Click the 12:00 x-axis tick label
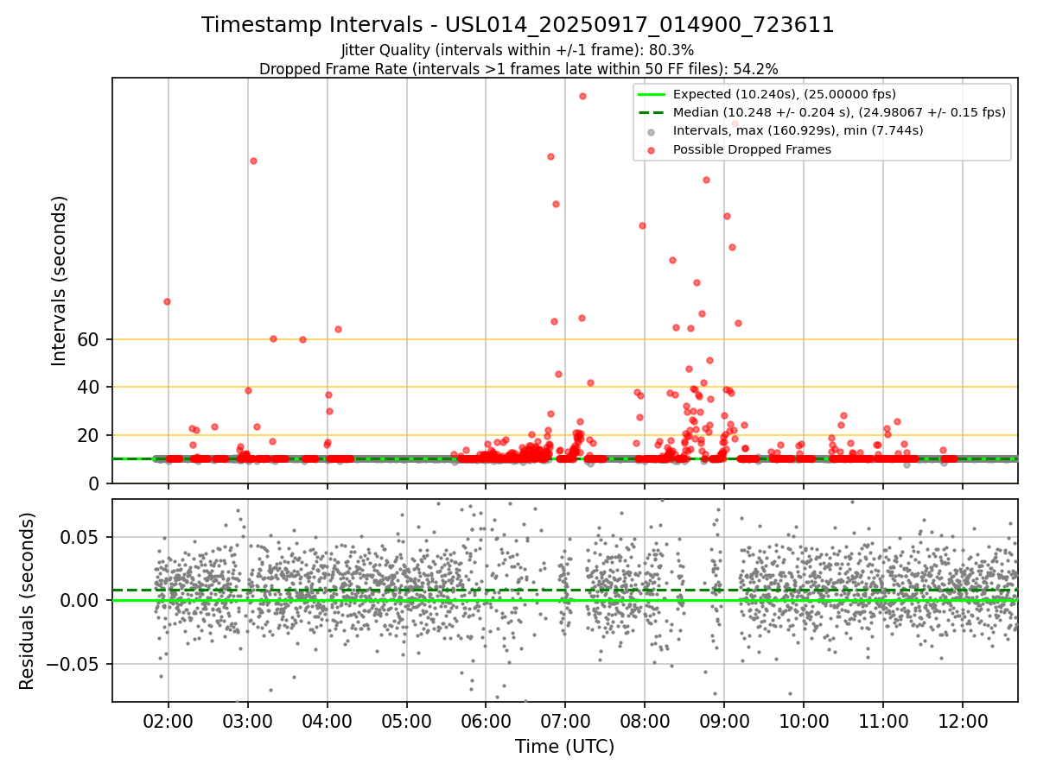 pyautogui.click(x=963, y=718)
